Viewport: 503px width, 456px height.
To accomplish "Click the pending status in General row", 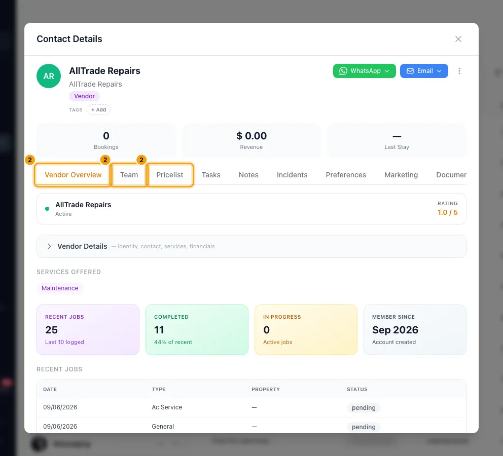I will pyautogui.click(x=364, y=427).
